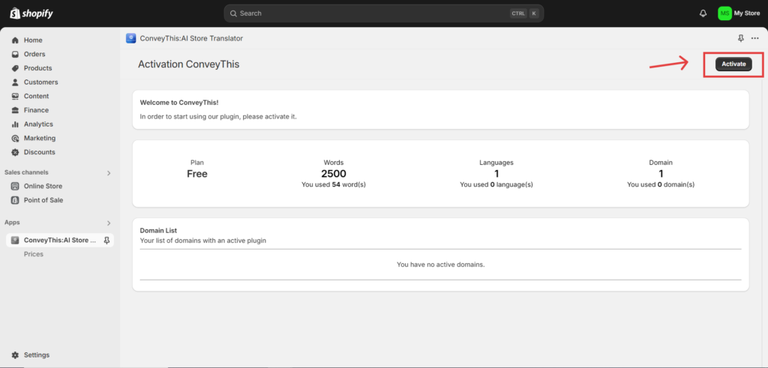The height and width of the screenshot is (368, 768).
Task: Click You used 0 language(s) text
Action: (x=496, y=184)
